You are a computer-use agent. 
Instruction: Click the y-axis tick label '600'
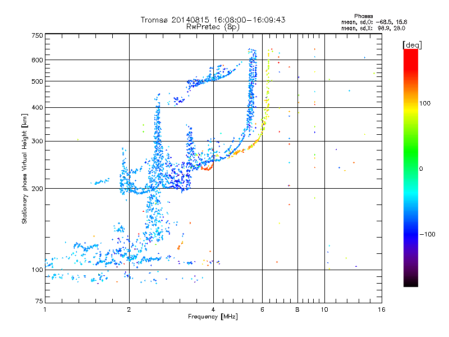[37, 60]
